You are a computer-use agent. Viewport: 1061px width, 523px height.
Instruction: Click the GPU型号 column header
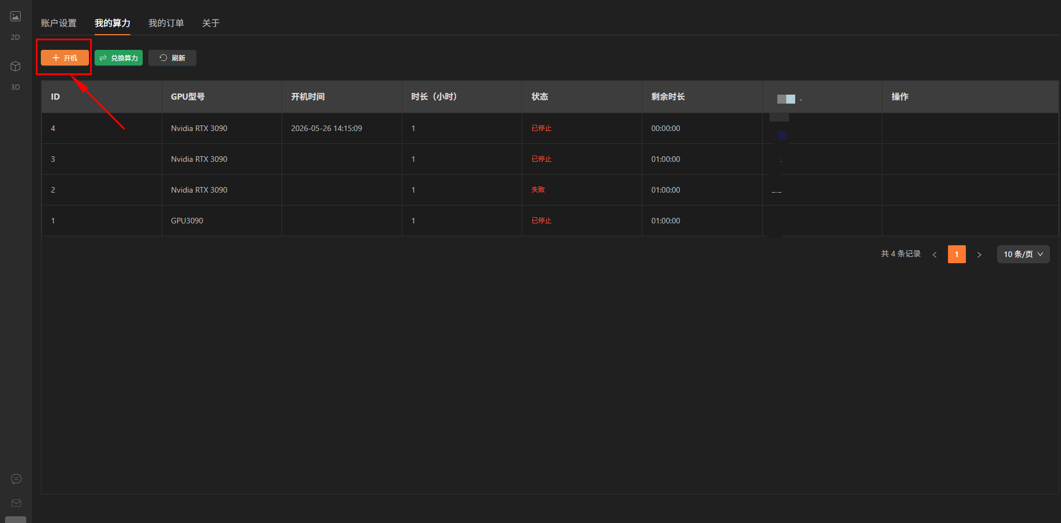click(222, 97)
